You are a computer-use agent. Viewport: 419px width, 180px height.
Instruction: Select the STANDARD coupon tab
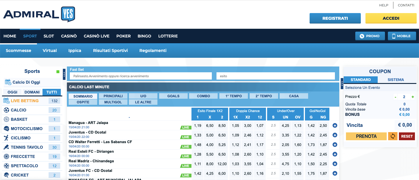[361, 80]
